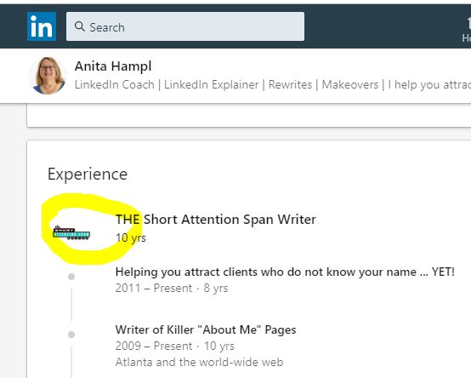Open the Anita Hampl name link
The height and width of the screenshot is (378, 471).
113,66
